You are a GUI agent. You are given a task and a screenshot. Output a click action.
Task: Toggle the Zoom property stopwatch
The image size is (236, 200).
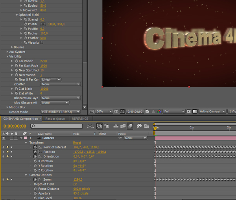click(x=35, y=180)
